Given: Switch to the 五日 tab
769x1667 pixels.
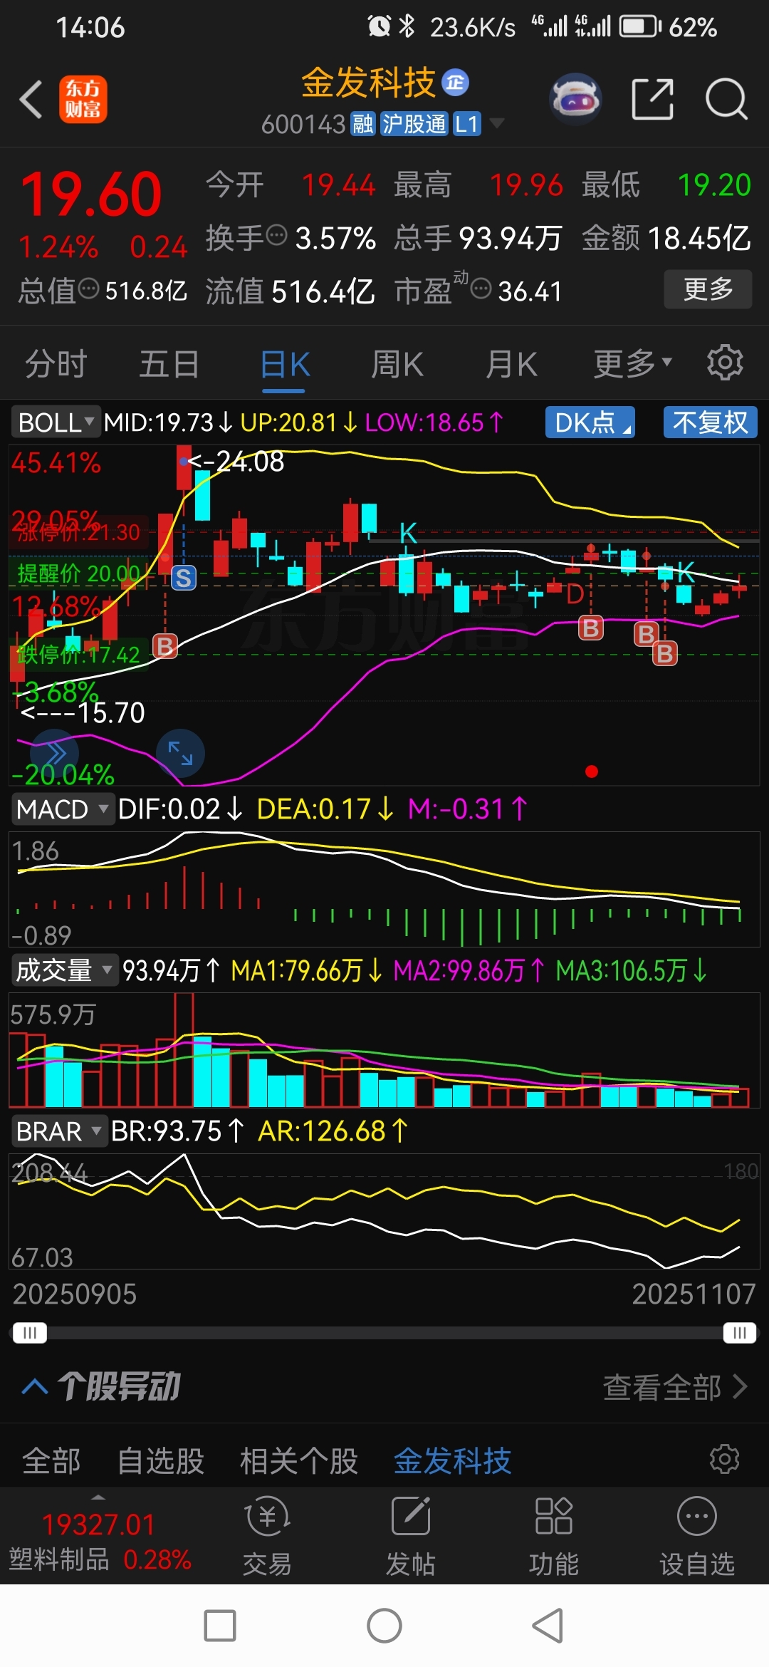Looking at the screenshot, I should tap(169, 364).
